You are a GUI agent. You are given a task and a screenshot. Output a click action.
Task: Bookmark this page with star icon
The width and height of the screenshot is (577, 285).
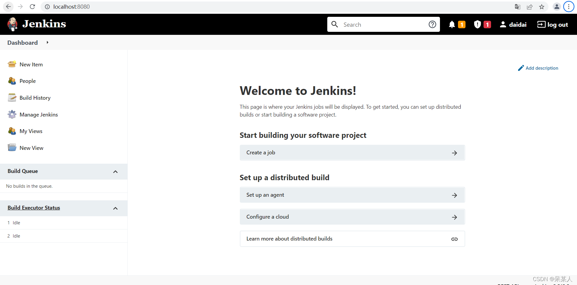[542, 7]
